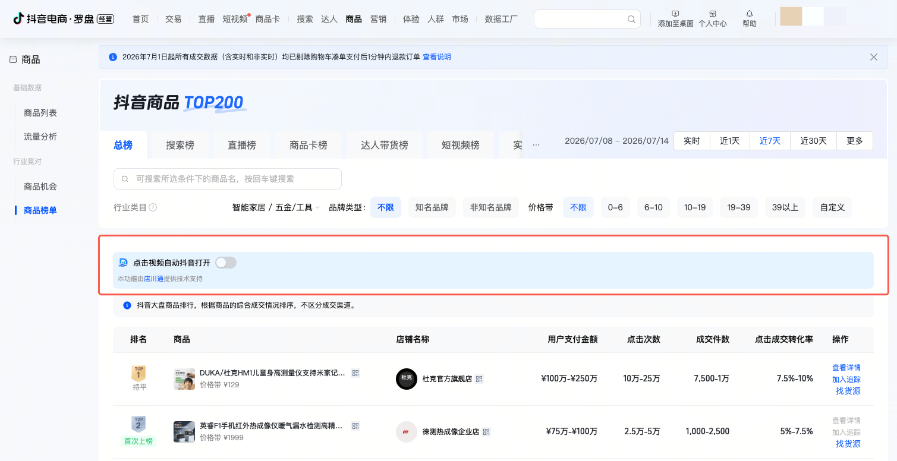Screen dimensions: 897x461
Task: Switch to the 直播榜 tab
Action: pos(242,145)
